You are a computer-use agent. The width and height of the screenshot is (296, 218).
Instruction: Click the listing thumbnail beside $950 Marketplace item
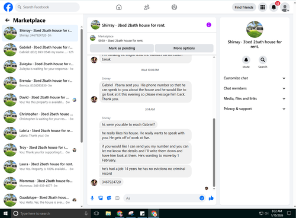point(93,38)
